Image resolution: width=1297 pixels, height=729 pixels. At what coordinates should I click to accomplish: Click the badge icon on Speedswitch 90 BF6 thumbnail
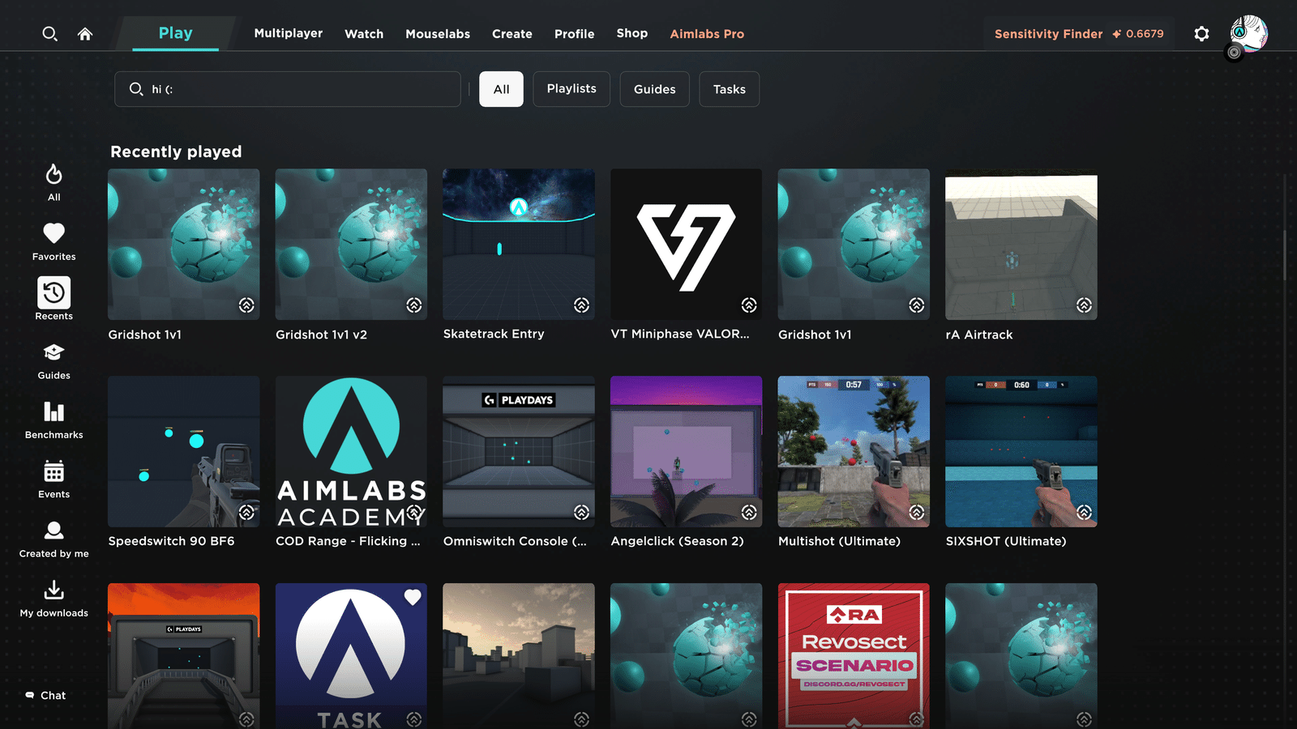click(246, 512)
